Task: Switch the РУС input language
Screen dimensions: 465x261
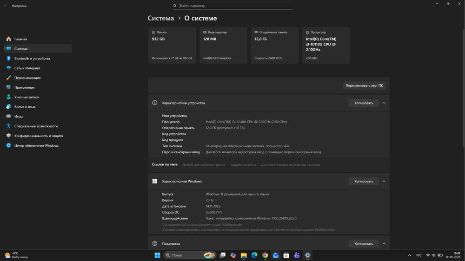Action: coord(419,255)
